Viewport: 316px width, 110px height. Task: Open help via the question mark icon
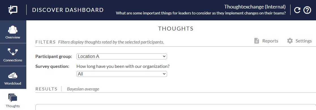307,10
